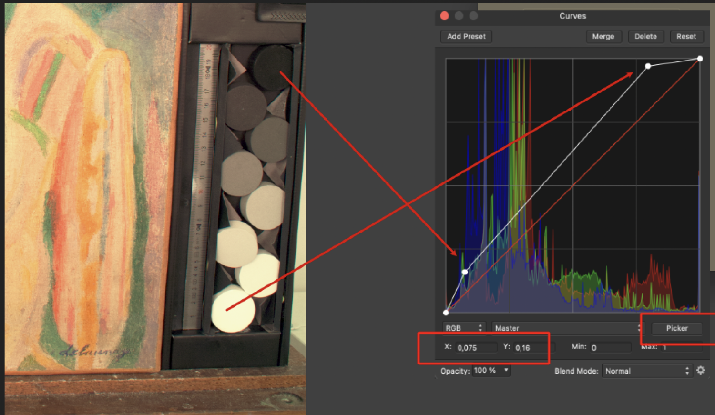Select the black point node at curve origin
Viewport: 715px width, 415px height.
446,313
